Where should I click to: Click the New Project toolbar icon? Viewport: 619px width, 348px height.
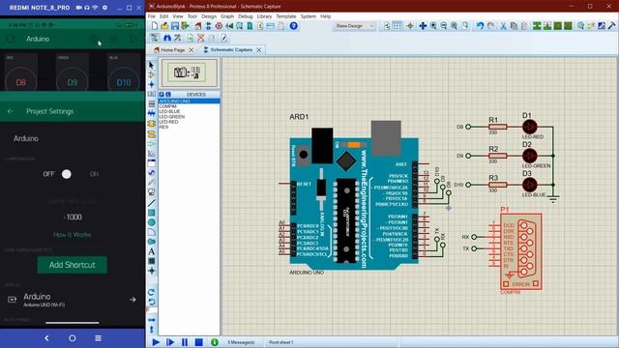[155, 26]
